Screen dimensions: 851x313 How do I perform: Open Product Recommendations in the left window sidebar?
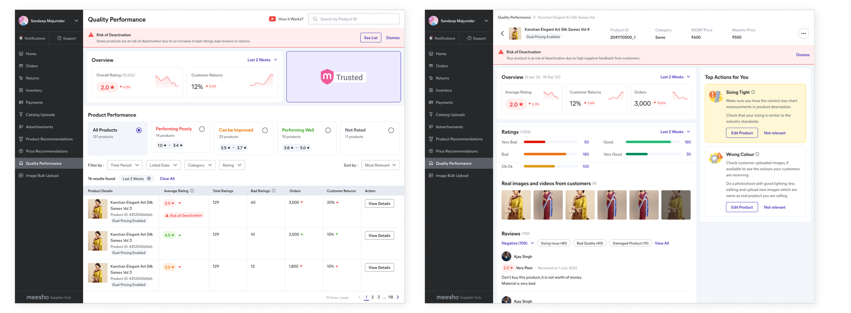tap(49, 139)
